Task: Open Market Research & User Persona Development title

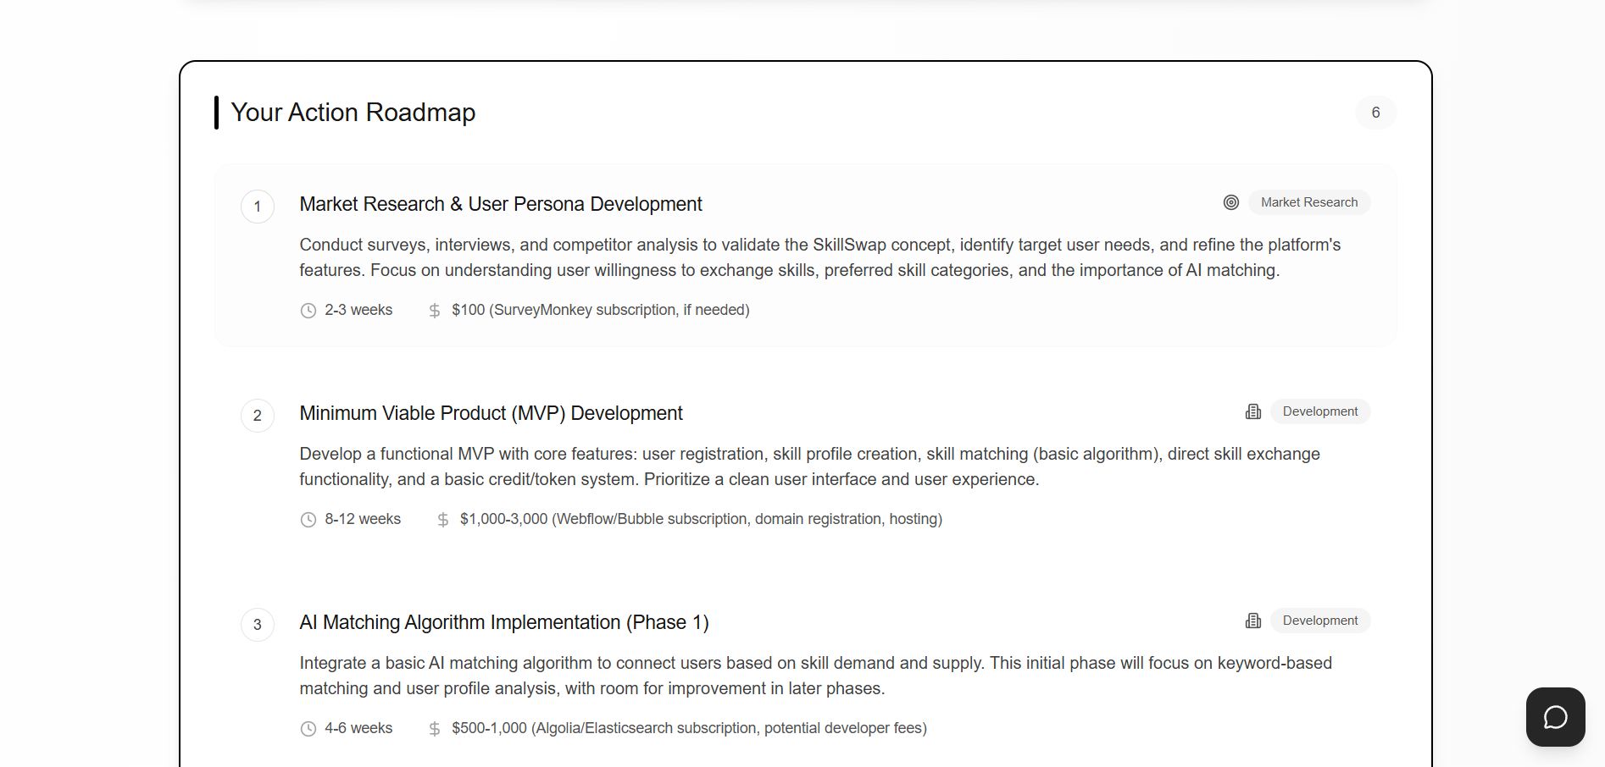Action: (x=501, y=204)
